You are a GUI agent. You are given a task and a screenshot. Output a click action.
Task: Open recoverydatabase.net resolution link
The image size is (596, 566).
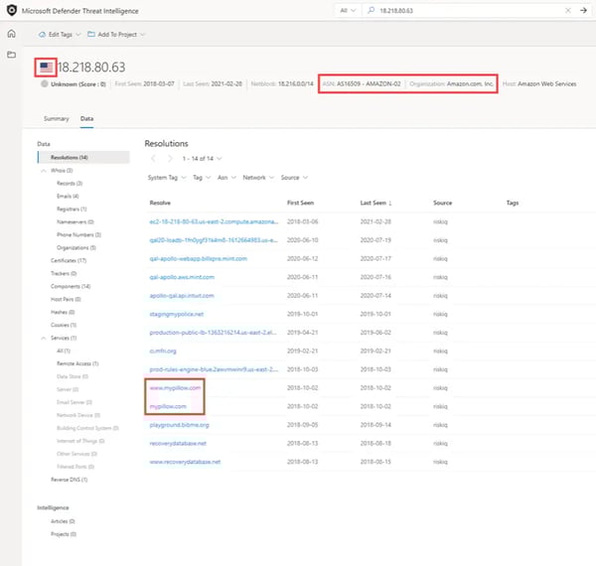coord(178,443)
